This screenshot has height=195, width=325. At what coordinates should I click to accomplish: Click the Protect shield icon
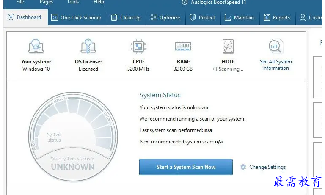click(193, 17)
